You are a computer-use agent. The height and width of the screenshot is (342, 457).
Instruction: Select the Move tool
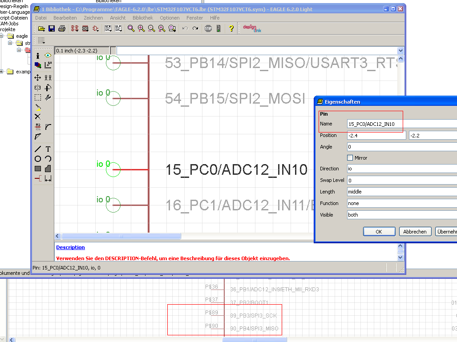pos(37,77)
